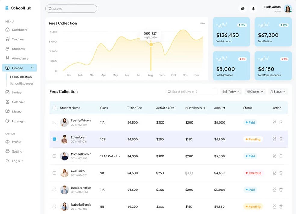This screenshot has height=214, width=296.
Task: Click the August data point marker on chart
Action: click(x=151, y=45)
